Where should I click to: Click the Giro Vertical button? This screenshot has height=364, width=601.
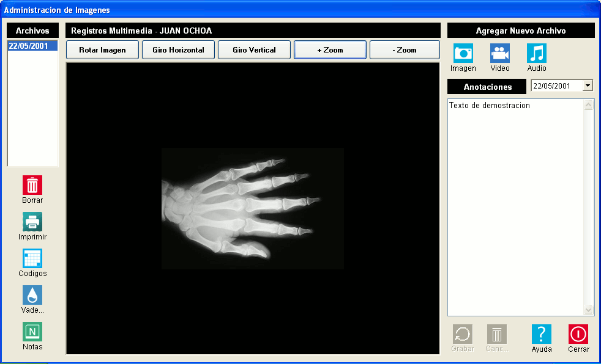click(x=254, y=50)
